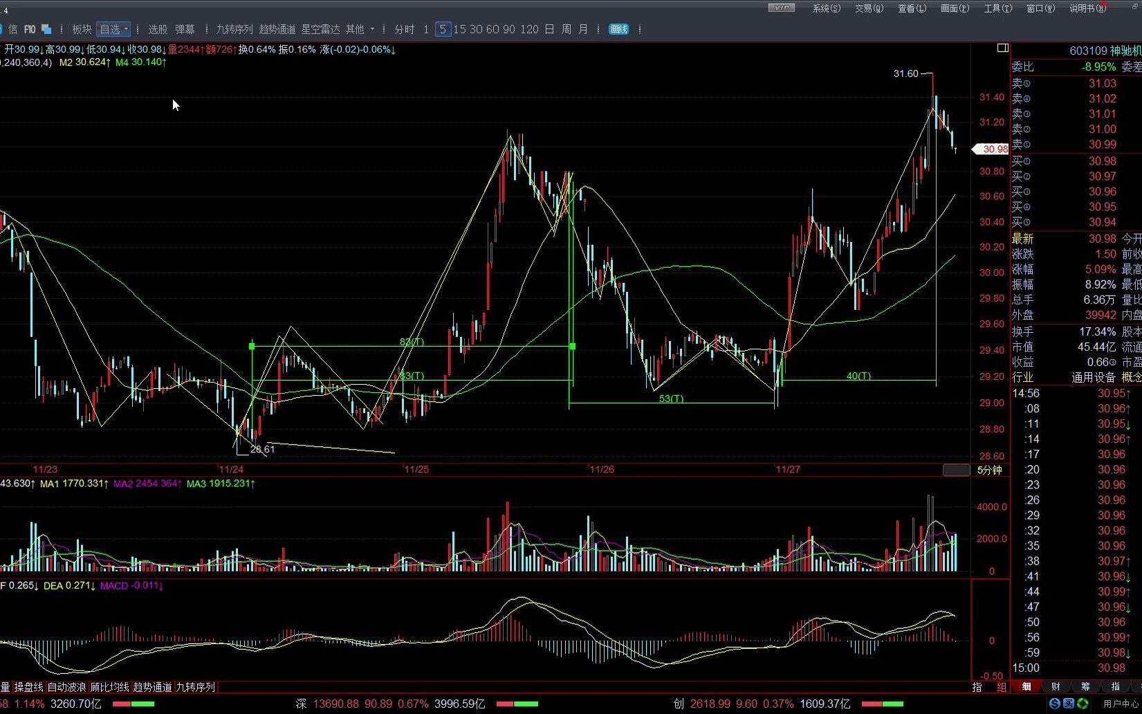Click the 指 indicator button at bottom
This screenshot has width=1142, height=714.
click(977, 687)
